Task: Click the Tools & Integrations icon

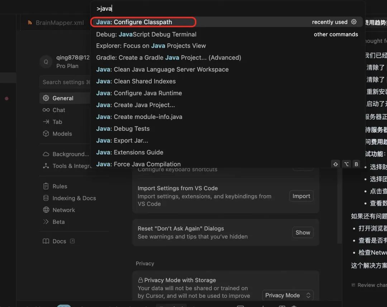Action: 46,166
